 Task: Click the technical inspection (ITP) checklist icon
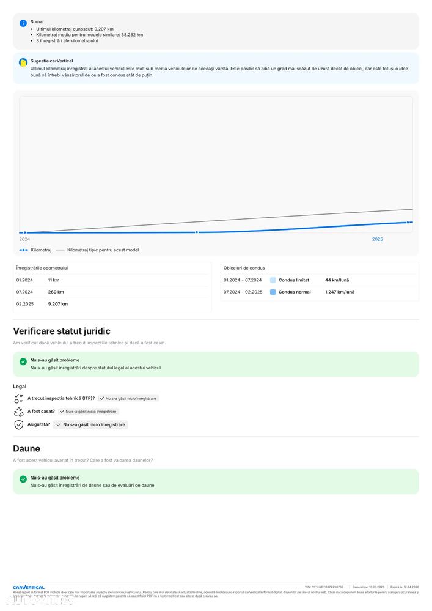point(19,398)
